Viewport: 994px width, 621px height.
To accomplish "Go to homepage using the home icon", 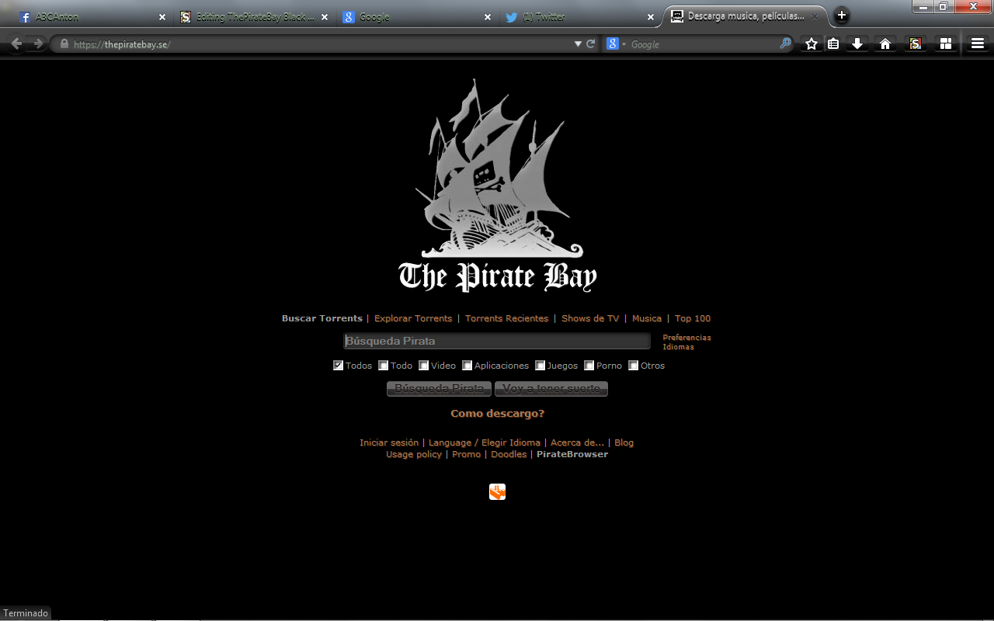I will pyautogui.click(x=885, y=43).
